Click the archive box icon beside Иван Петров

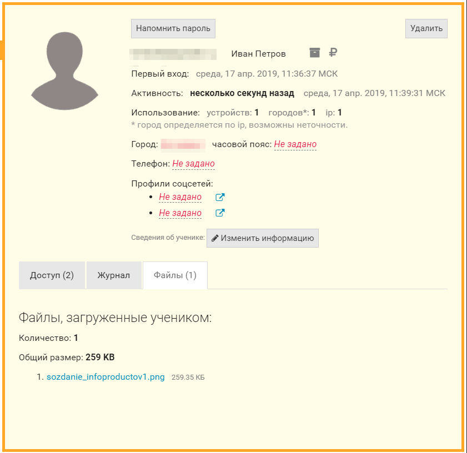315,53
